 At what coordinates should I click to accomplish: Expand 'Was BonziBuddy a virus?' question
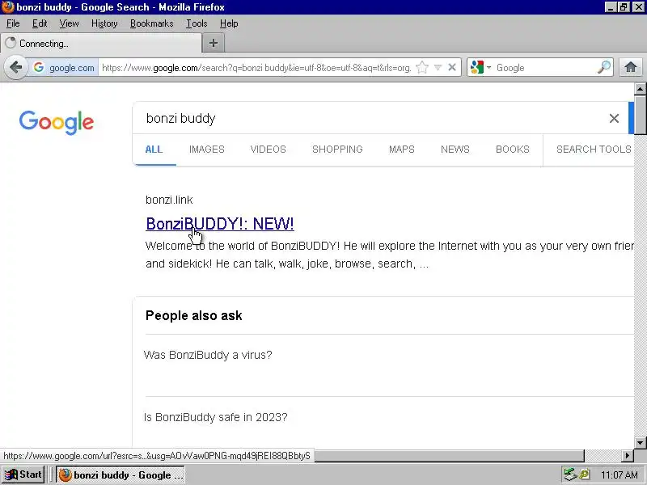click(208, 355)
